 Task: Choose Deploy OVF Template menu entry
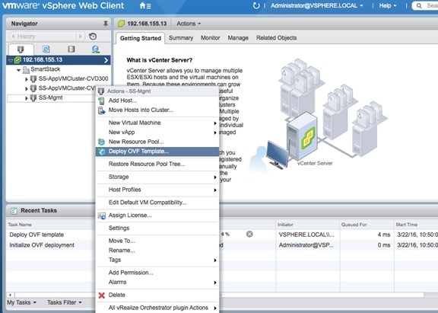click(157, 152)
